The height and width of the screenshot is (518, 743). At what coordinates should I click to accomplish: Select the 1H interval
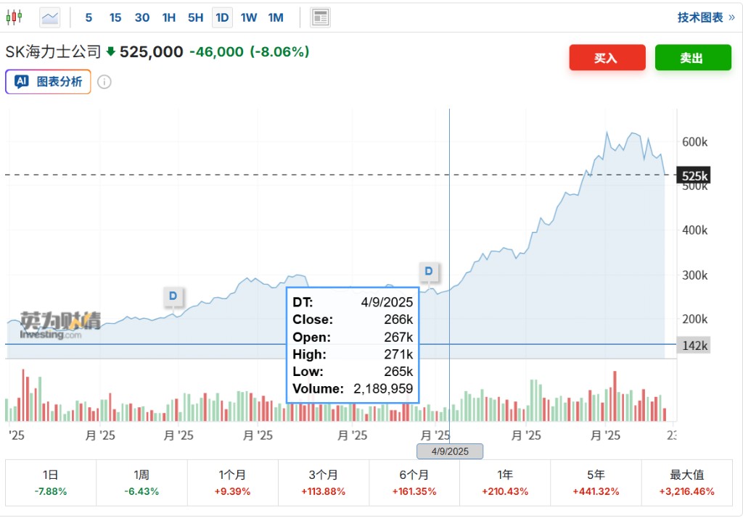coord(169,17)
